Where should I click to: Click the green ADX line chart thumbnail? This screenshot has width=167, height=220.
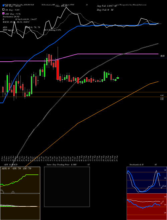pyautogui.click(x=20, y=180)
